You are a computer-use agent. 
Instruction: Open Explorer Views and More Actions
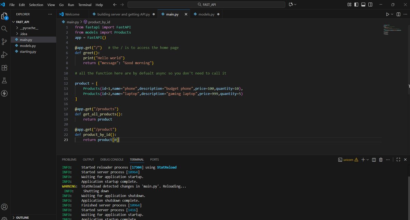(x=50, y=14)
